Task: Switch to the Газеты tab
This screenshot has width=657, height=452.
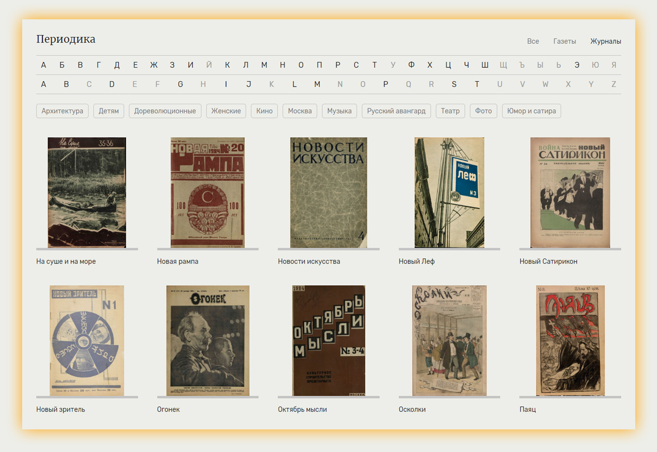Action: tap(564, 41)
